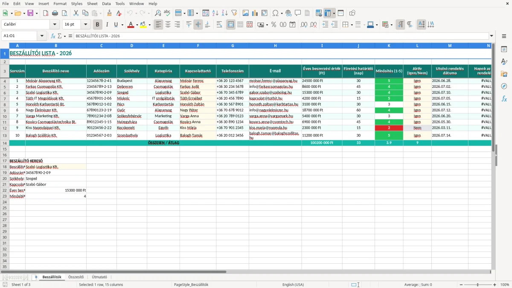This screenshot has height=288, width=512.
Task: Open the Sheet menu
Action: [92, 3]
